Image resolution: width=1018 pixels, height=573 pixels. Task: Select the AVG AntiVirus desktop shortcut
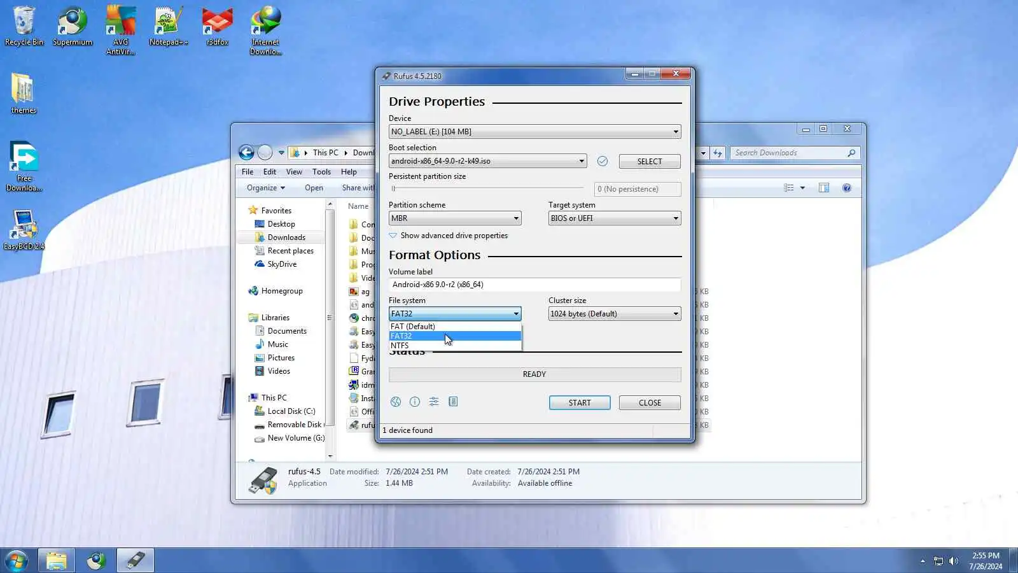click(x=121, y=31)
